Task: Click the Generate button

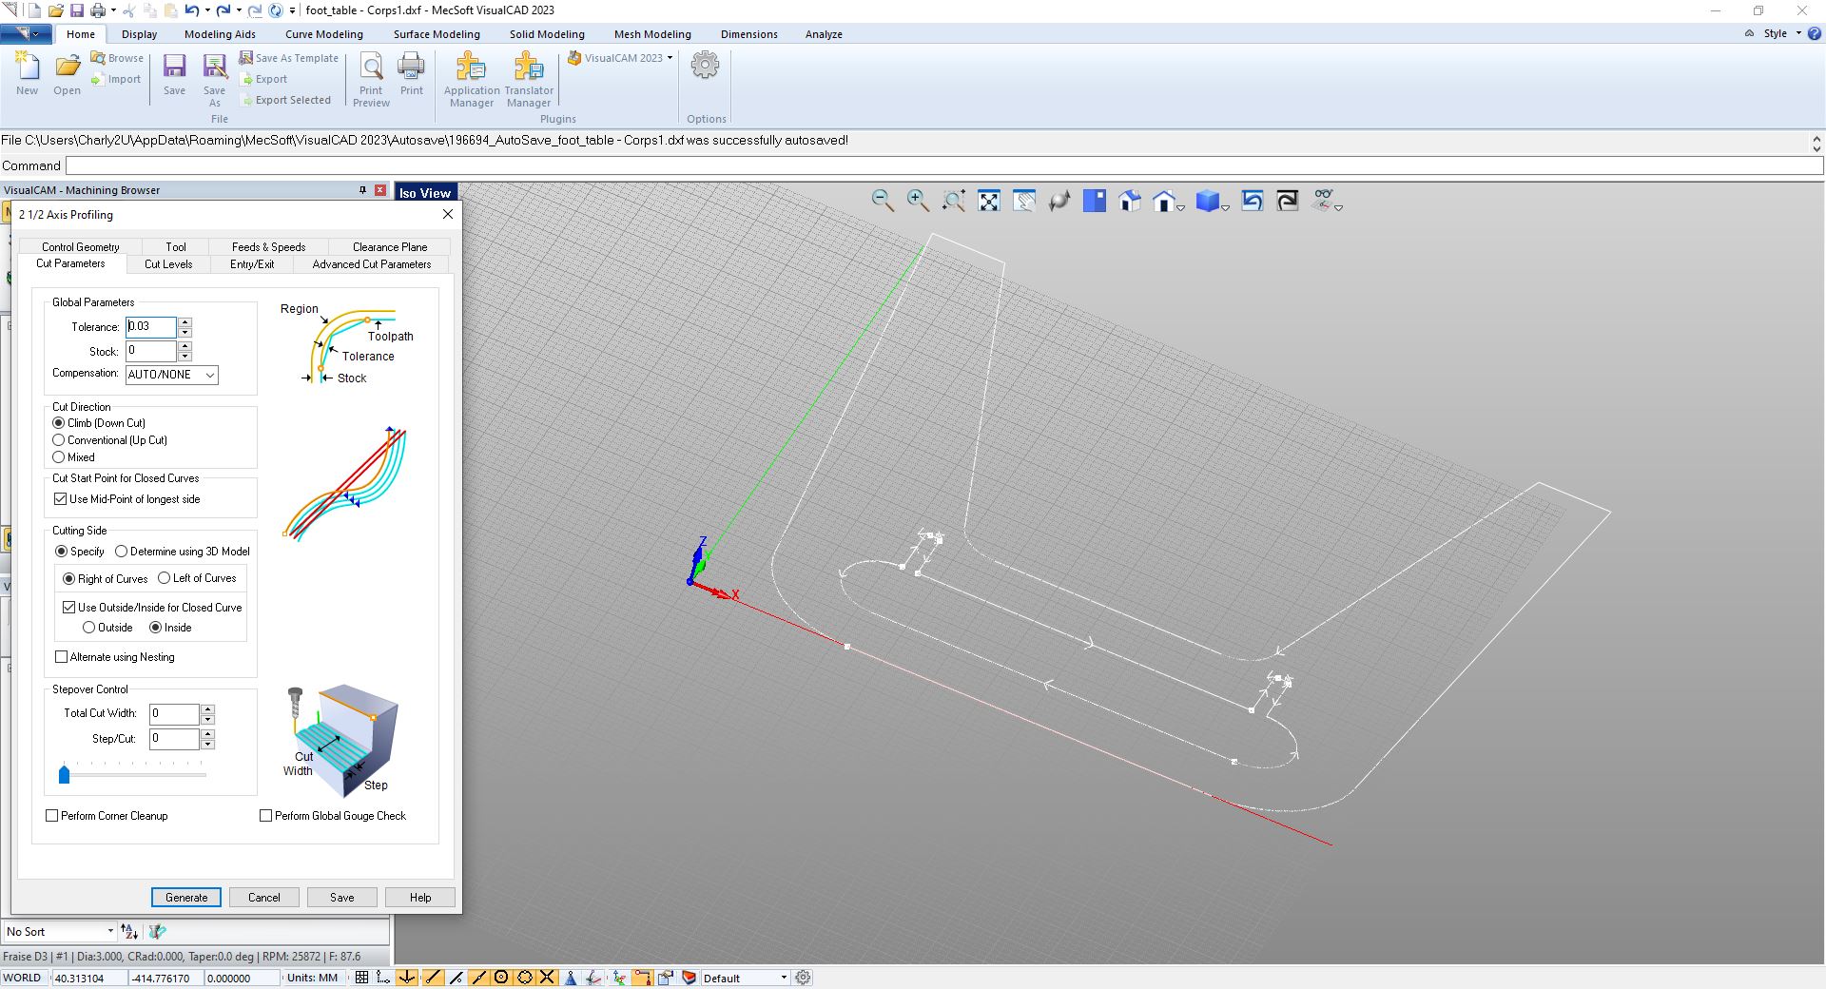Action: 186,898
